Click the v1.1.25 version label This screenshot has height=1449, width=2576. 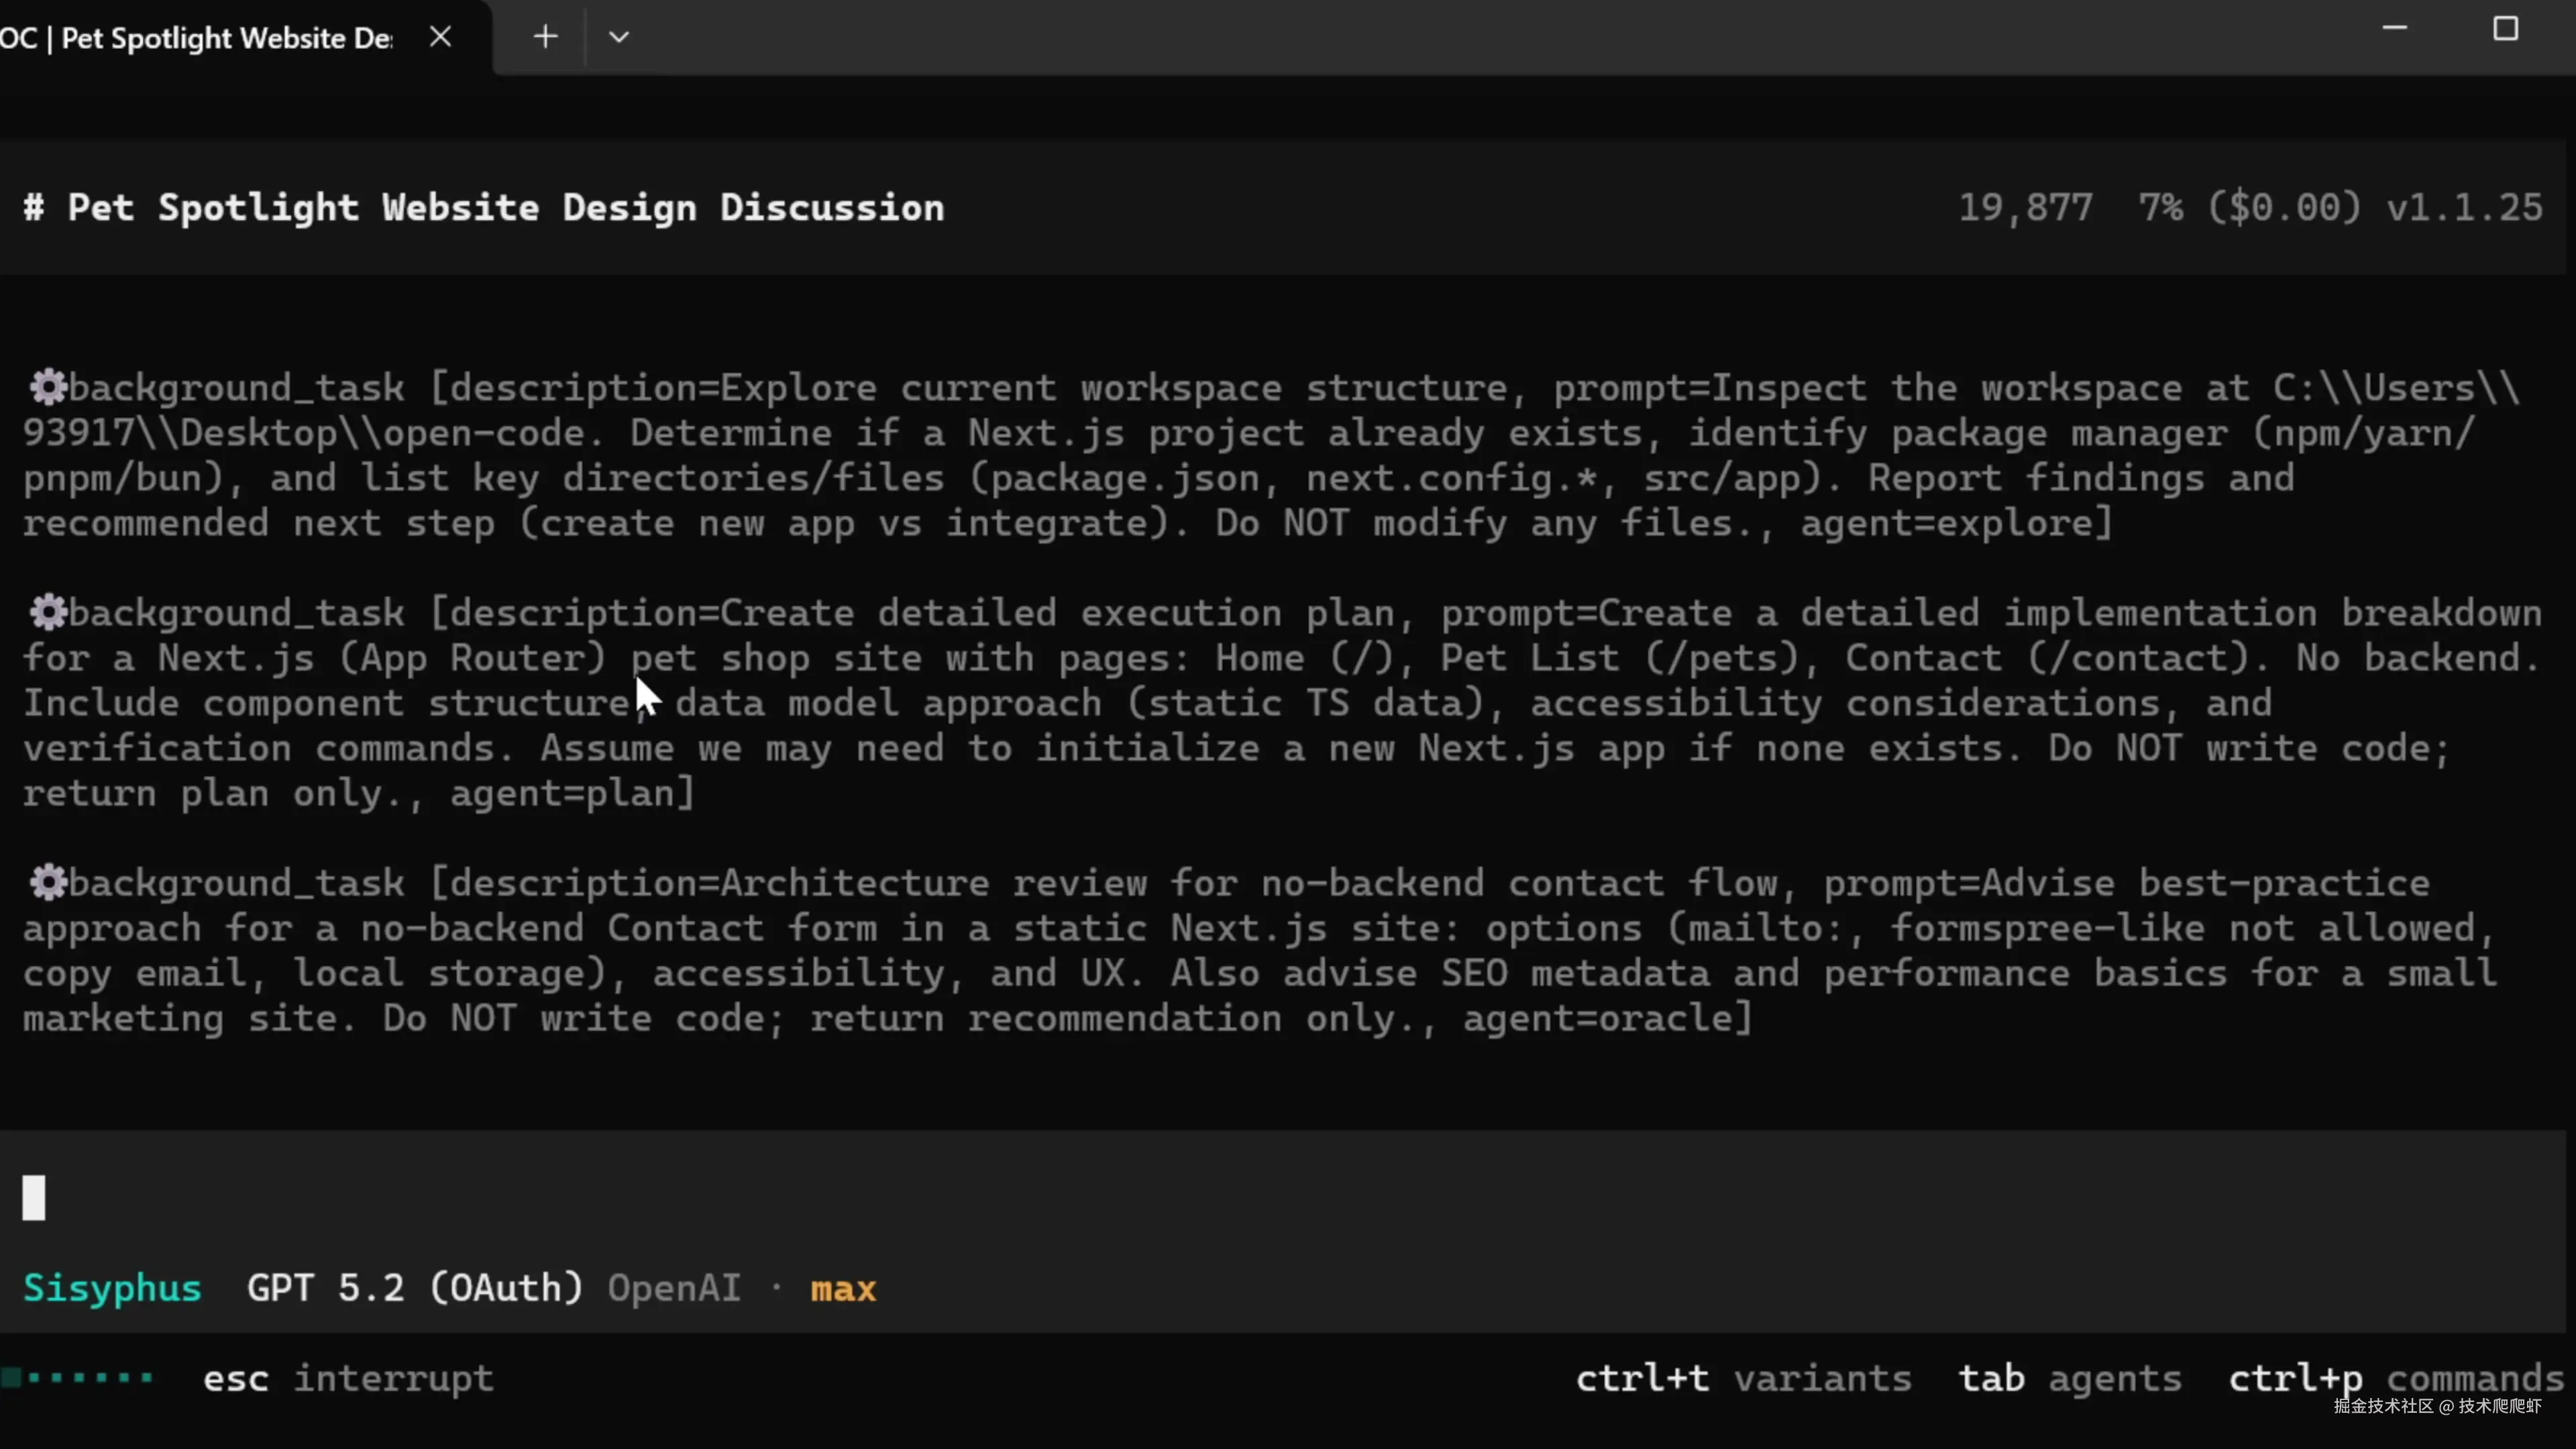pos(2464,208)
